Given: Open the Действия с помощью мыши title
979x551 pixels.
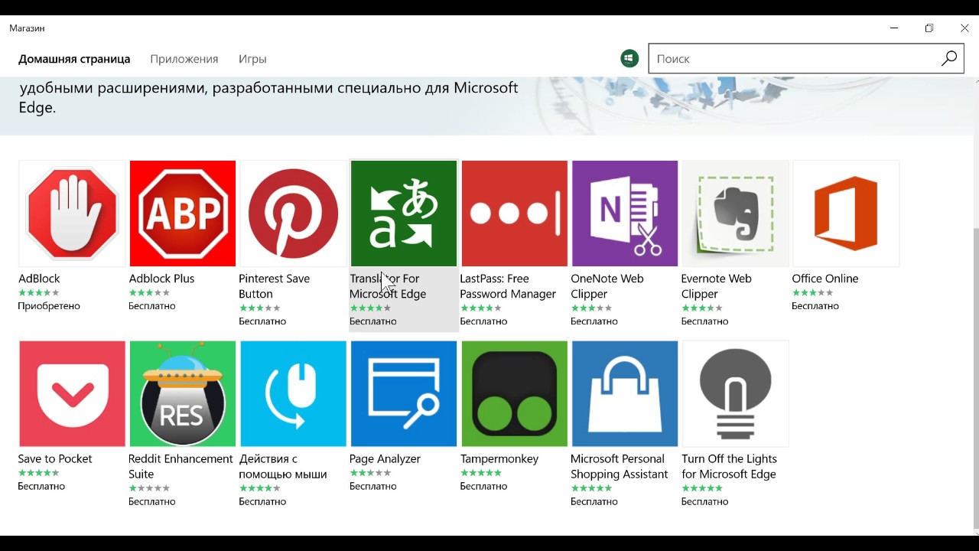Looking at the screenshot, I should click(283, 467).
